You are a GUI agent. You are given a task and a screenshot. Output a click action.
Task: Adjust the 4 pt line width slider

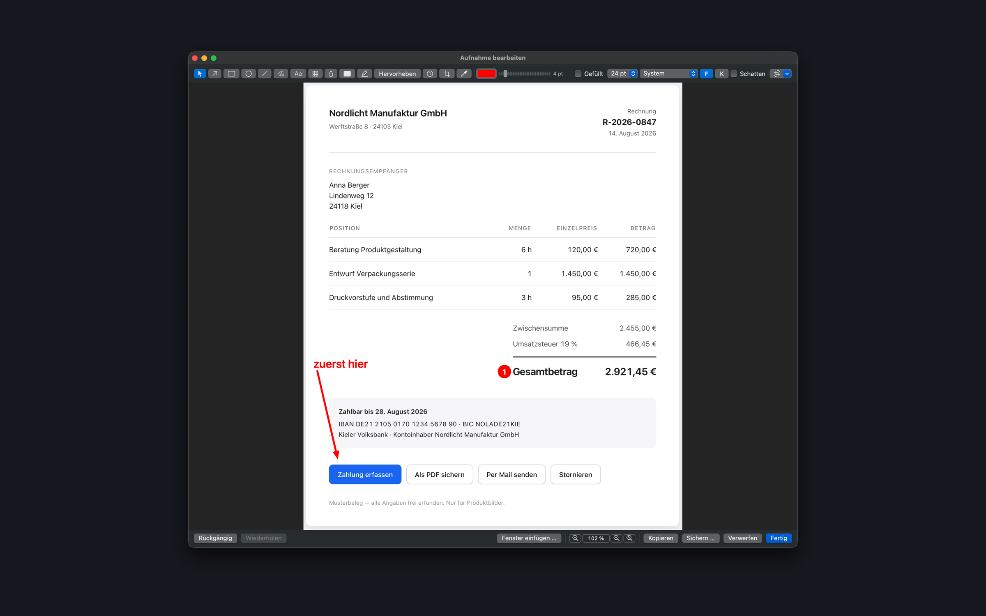tap(525, 74)
